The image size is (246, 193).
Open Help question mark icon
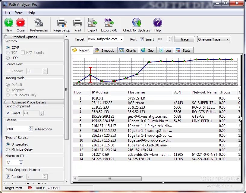pyautogui.click(x=157, y=22)
